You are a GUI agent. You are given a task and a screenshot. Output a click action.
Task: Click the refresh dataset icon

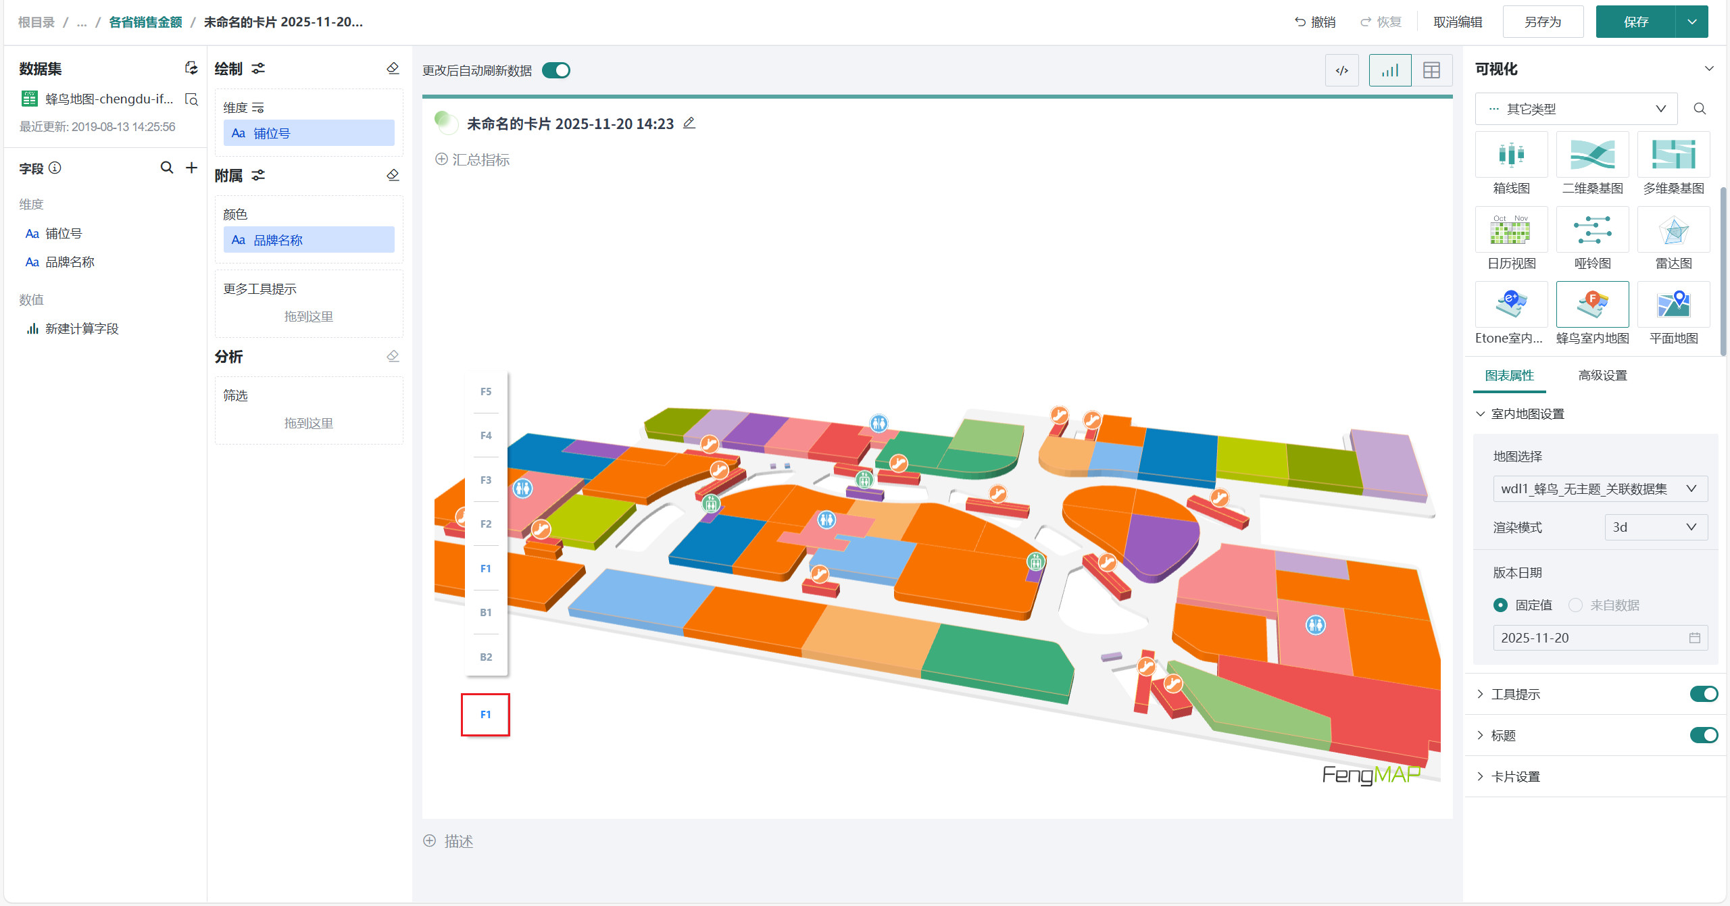tap(191, 68)
